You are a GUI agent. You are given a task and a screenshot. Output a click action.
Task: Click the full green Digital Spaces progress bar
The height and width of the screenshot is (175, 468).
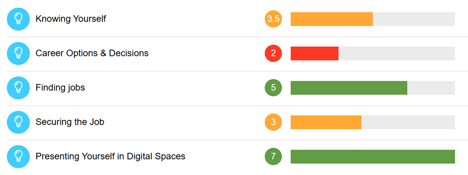[x=373, y=156]
